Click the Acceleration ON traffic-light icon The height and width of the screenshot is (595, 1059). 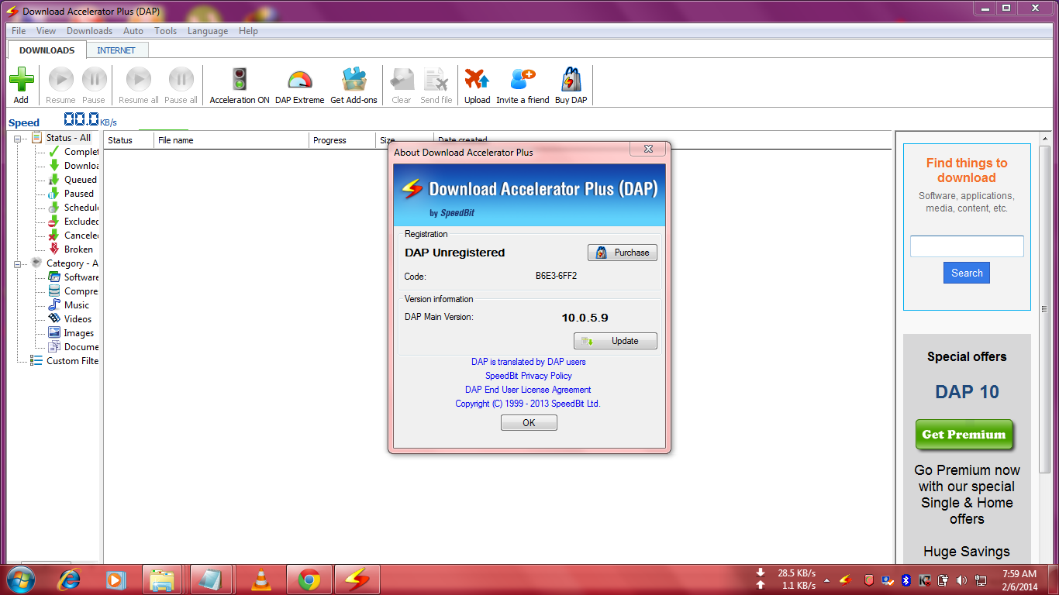[x=239, y=80]
